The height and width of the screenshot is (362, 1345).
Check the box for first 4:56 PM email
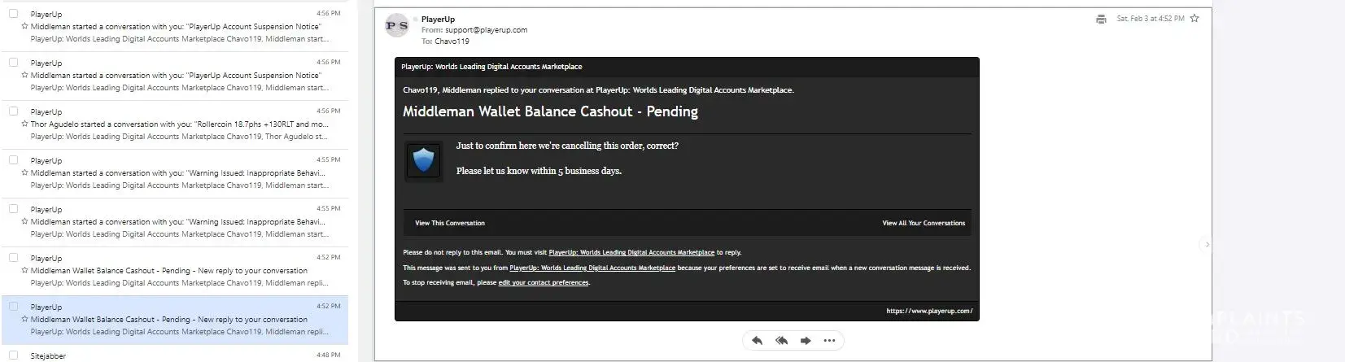[x=13, y=13]
